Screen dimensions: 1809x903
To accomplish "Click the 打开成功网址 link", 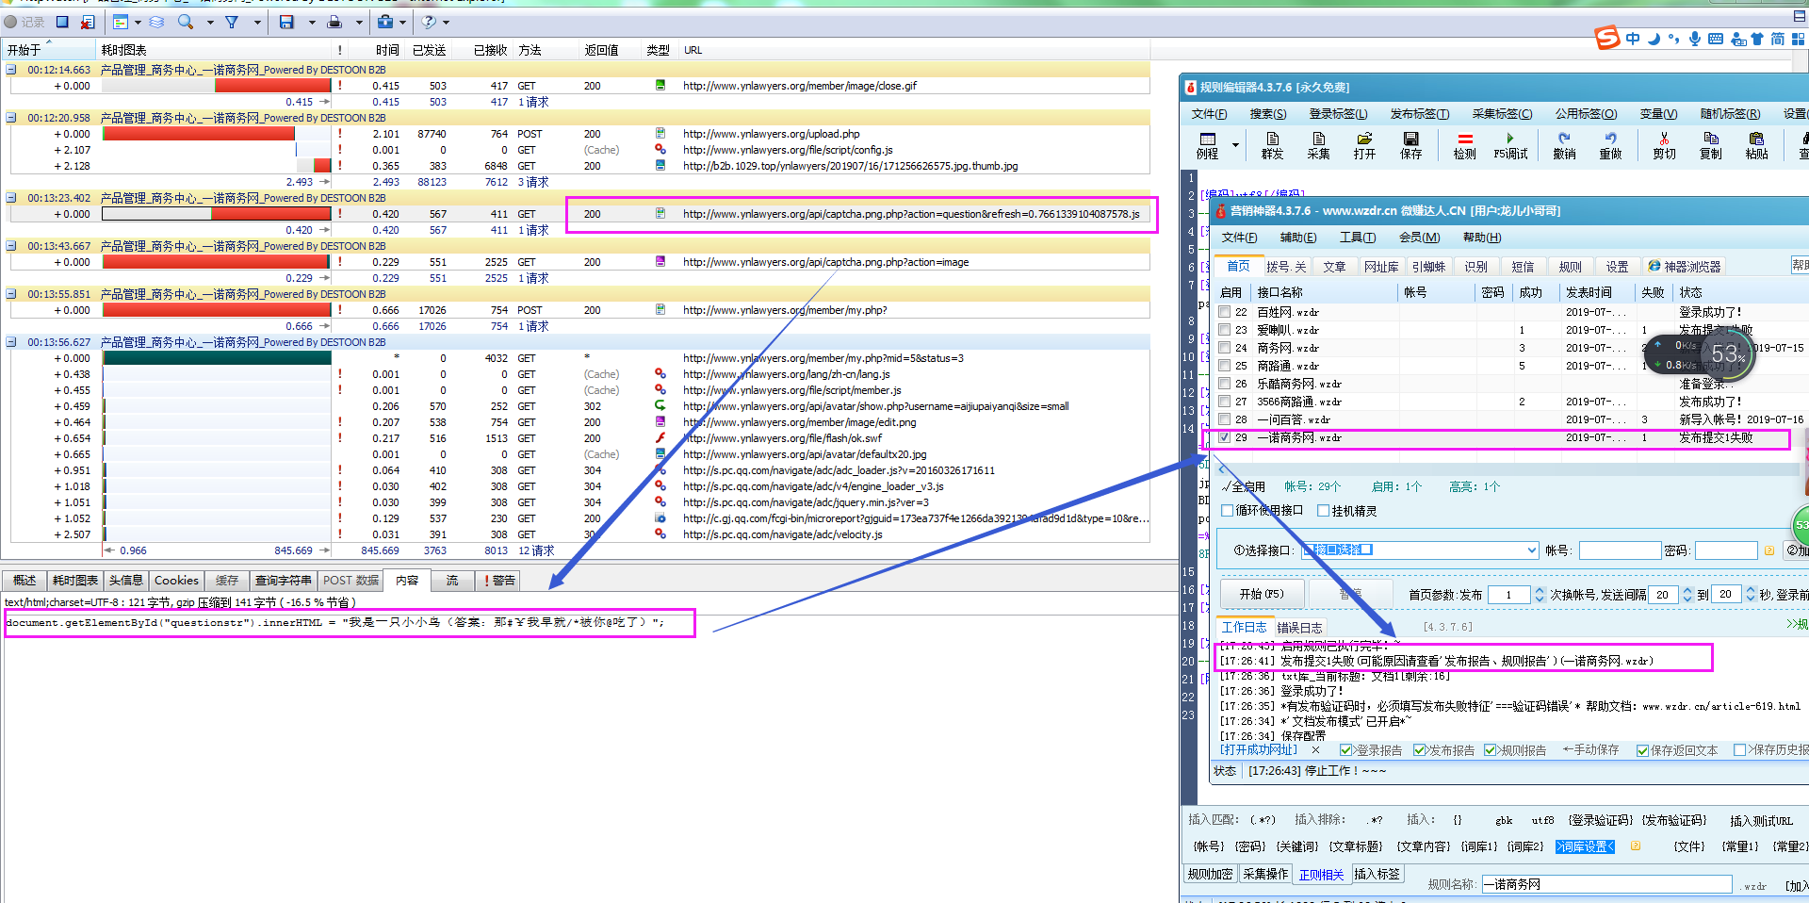I will click(1259, 750).
